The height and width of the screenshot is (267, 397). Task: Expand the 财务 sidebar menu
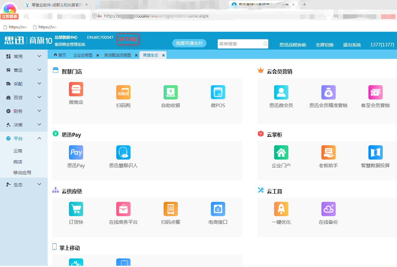pos(24,111)
